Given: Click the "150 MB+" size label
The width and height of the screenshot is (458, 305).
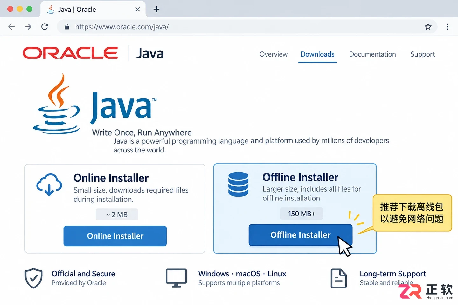Looking at the screenshot, I should pyautogui.click(x=302, y=213).
